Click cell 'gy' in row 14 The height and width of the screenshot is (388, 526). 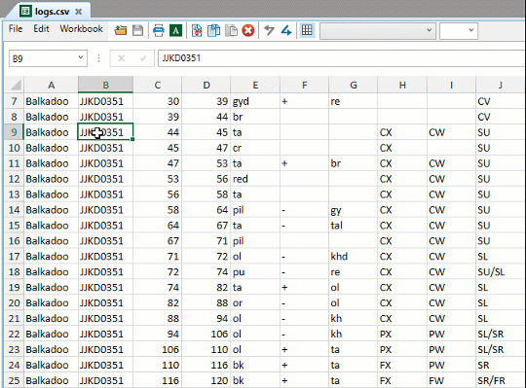point(354,210)
